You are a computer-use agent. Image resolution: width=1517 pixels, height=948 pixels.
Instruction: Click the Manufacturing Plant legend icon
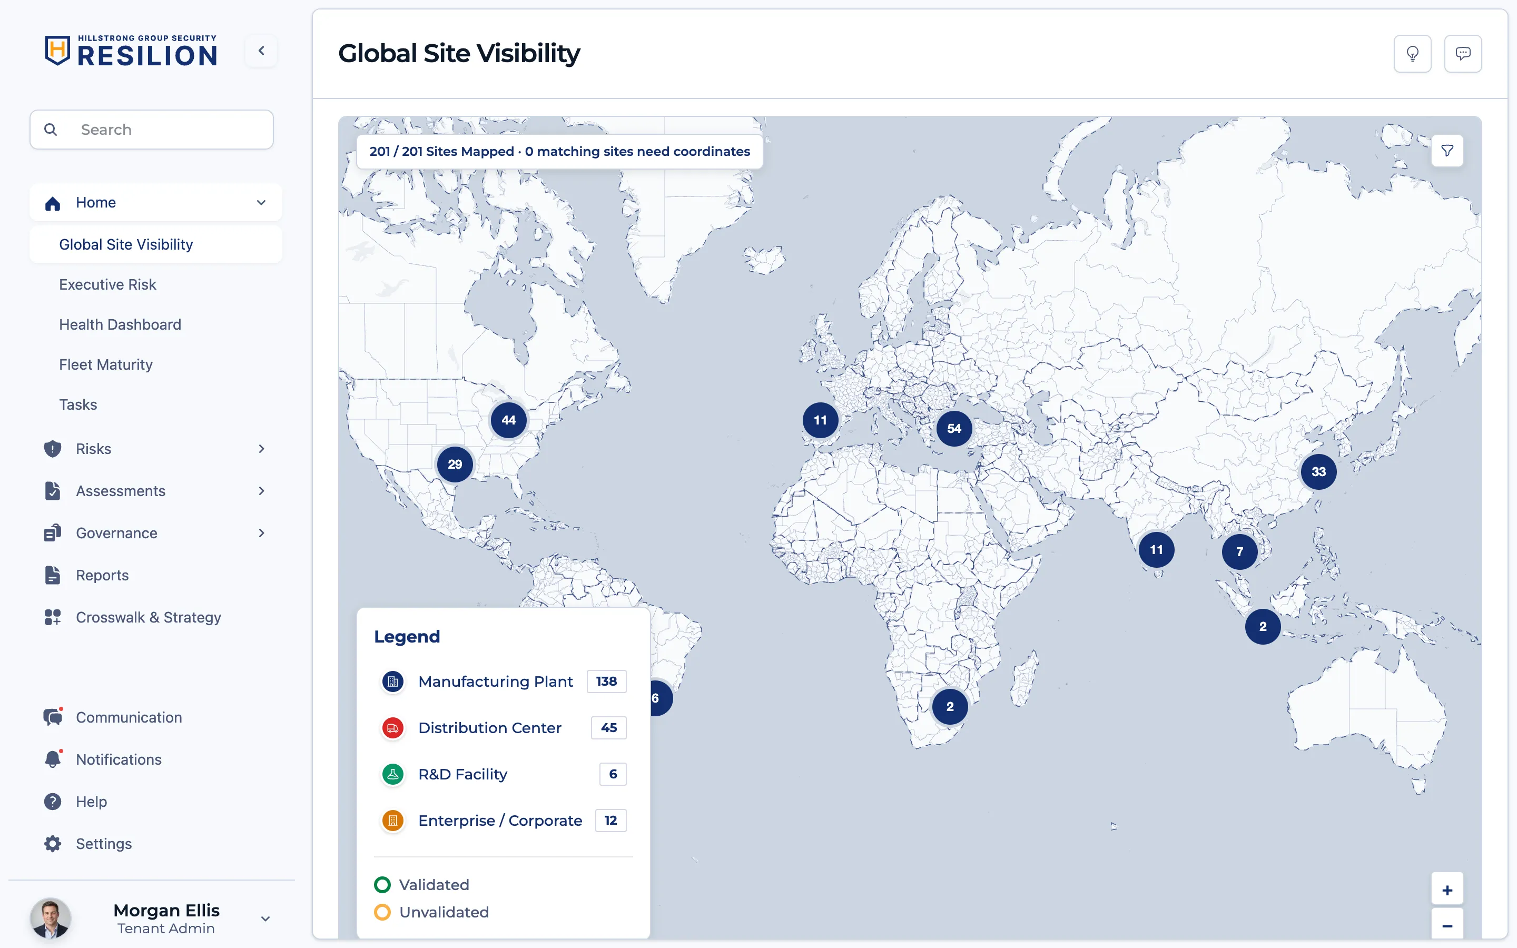point(393,682)
